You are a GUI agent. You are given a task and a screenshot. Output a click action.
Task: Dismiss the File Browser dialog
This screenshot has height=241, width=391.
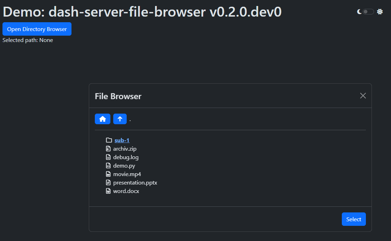point(363,95)
